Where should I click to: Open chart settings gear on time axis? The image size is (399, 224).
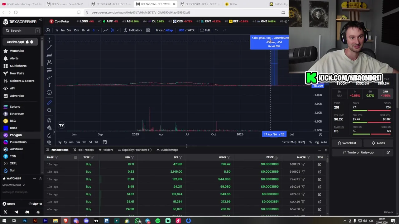(320, 134)
